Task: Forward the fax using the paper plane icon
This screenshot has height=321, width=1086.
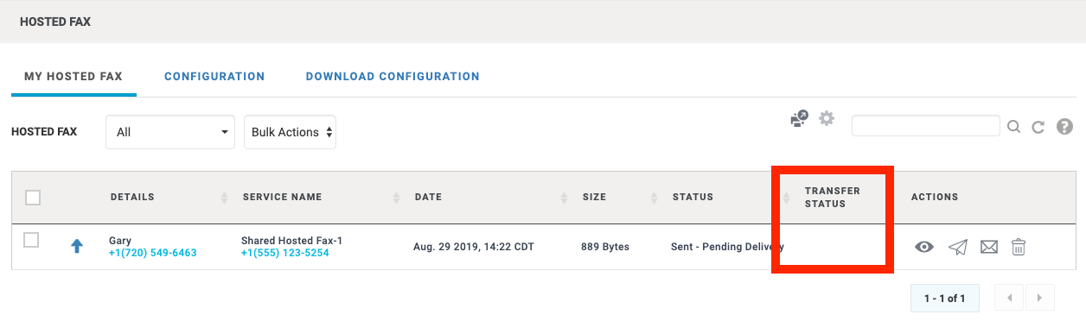Action: click(957, 247)
